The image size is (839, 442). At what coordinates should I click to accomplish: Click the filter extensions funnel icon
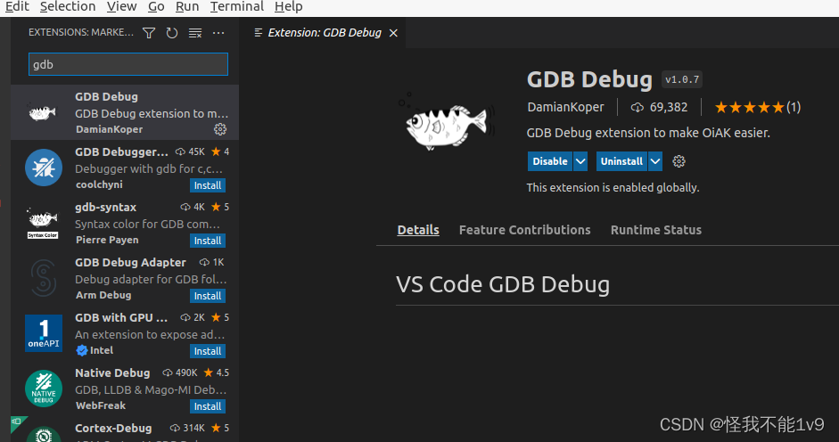click(149, 33)
